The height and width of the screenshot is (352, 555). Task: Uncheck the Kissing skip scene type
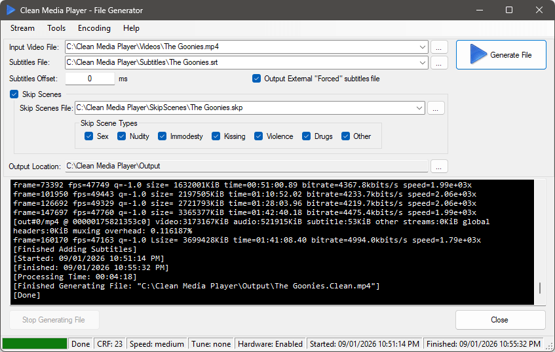tap(216, 136)
